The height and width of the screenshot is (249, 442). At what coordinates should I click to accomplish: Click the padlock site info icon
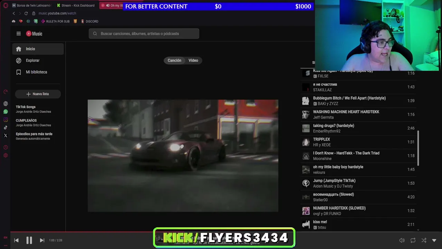tap(33, 13)
